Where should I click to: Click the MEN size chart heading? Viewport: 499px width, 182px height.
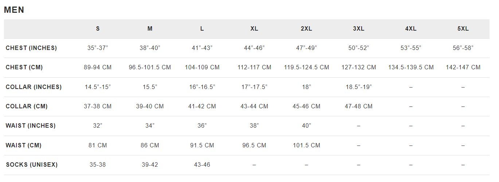[14, 10]
